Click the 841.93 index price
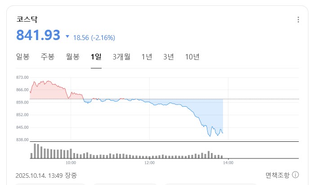This screenshot has width=317, height=185. tap(38, 35)
